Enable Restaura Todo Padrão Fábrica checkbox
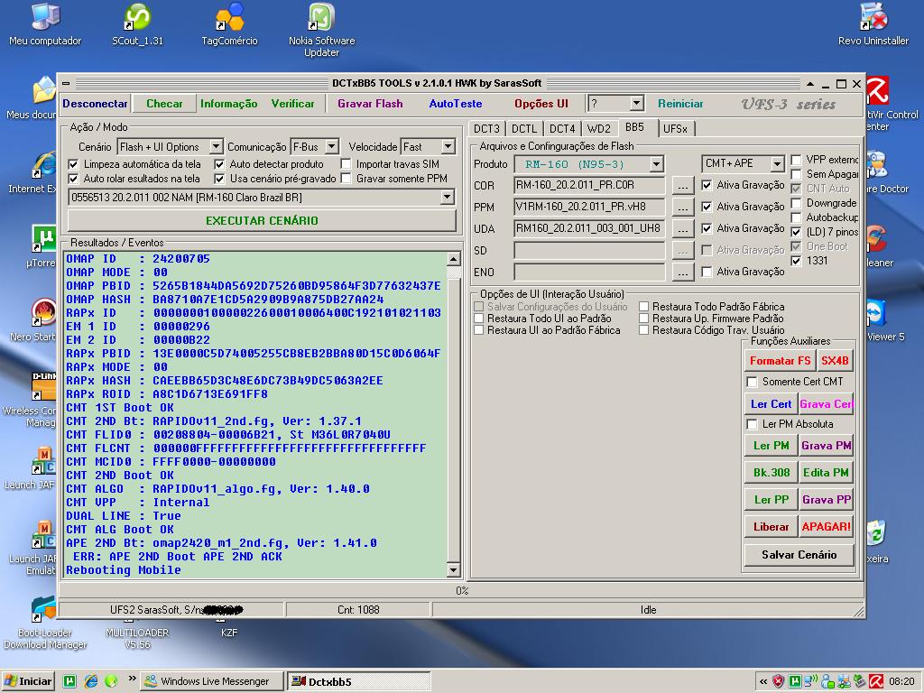Screen dimensions: 924x693 click(644, 307)
